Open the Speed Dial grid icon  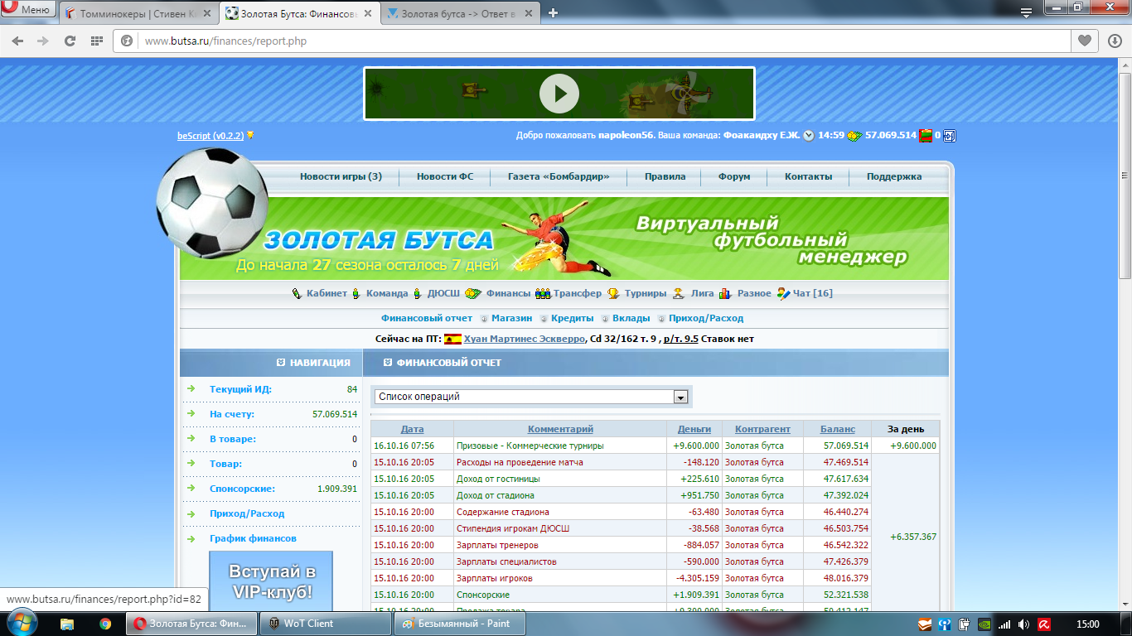pyautogui.click(x=97, y=41)
